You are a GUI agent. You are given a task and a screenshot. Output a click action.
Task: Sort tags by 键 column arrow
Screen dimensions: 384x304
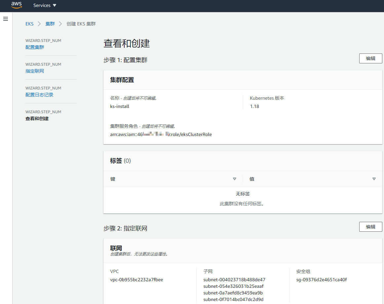(235, 179)
